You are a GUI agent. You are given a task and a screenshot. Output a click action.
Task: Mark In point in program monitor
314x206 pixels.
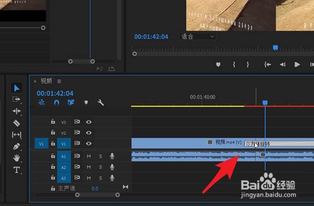(x=234, y=64)
